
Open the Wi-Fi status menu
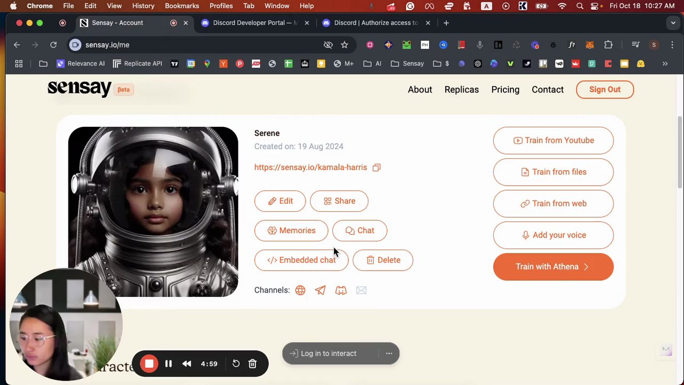coord(562,6)
